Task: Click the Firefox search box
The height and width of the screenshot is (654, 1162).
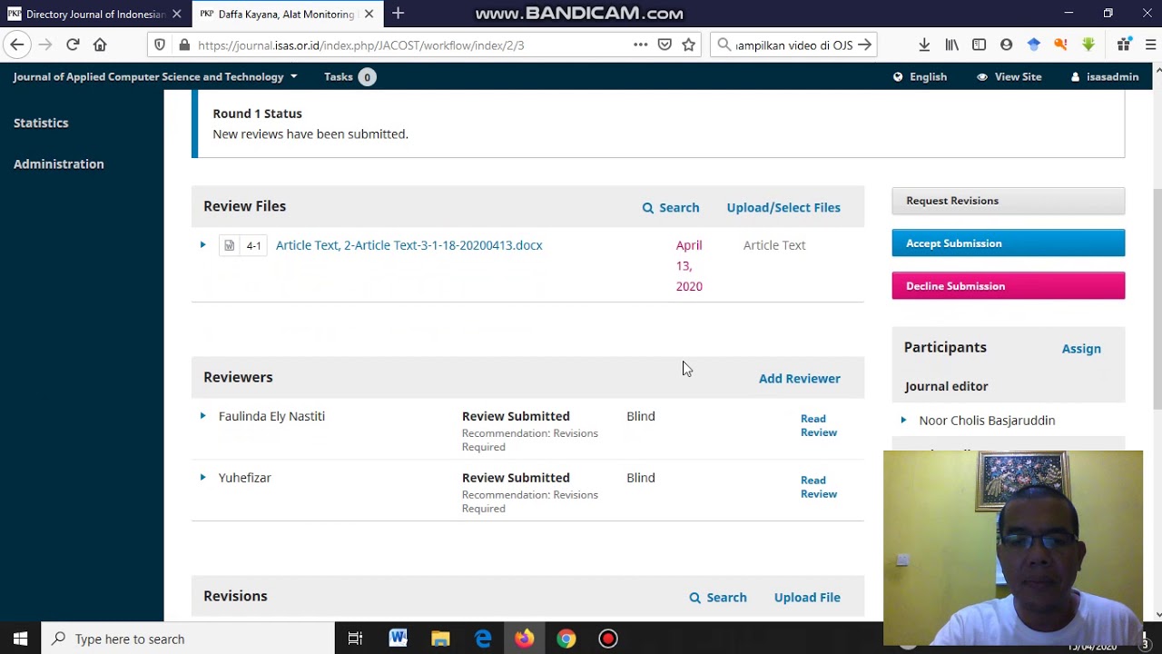Action: point(794,45)
